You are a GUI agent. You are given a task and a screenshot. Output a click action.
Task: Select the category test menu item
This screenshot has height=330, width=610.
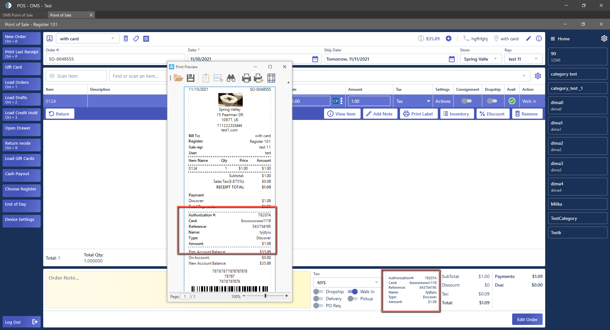pyautogui.click(x=577, y=74)
